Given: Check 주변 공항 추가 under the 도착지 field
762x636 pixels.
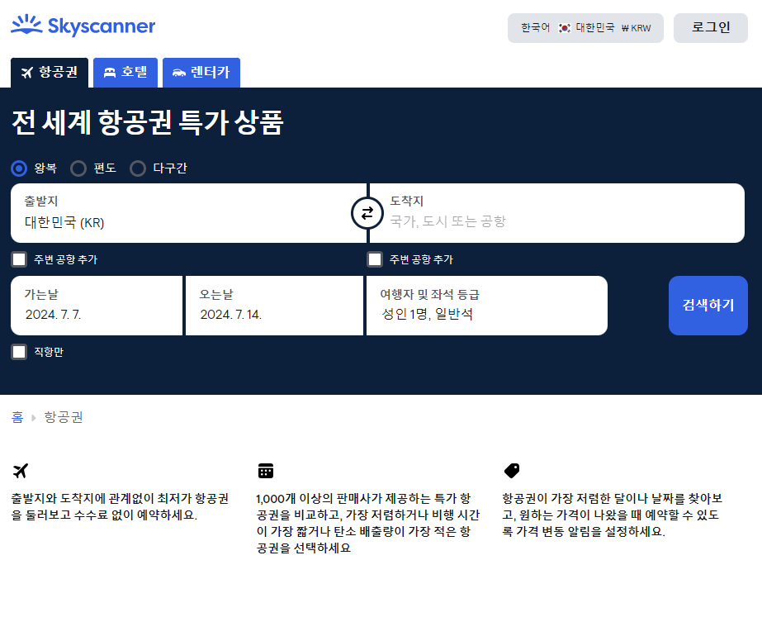Looking at the screenshot, I should 375,259.
